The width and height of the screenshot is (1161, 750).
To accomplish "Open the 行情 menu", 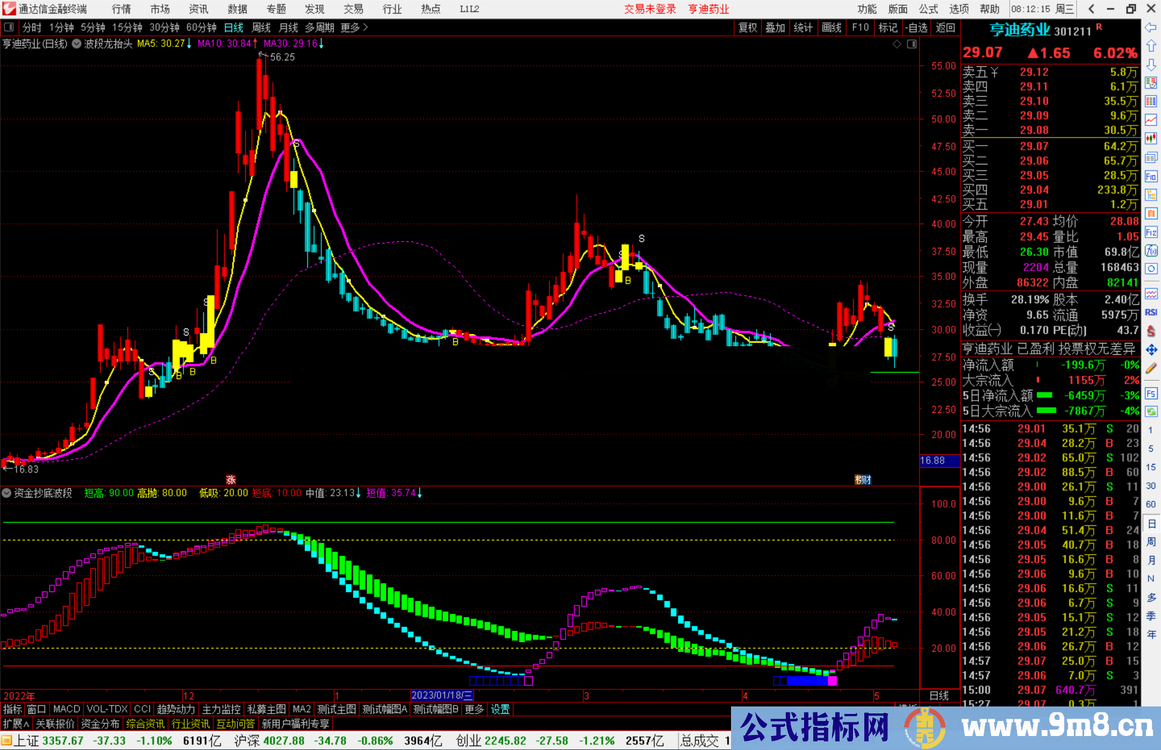I will point(121,9).
